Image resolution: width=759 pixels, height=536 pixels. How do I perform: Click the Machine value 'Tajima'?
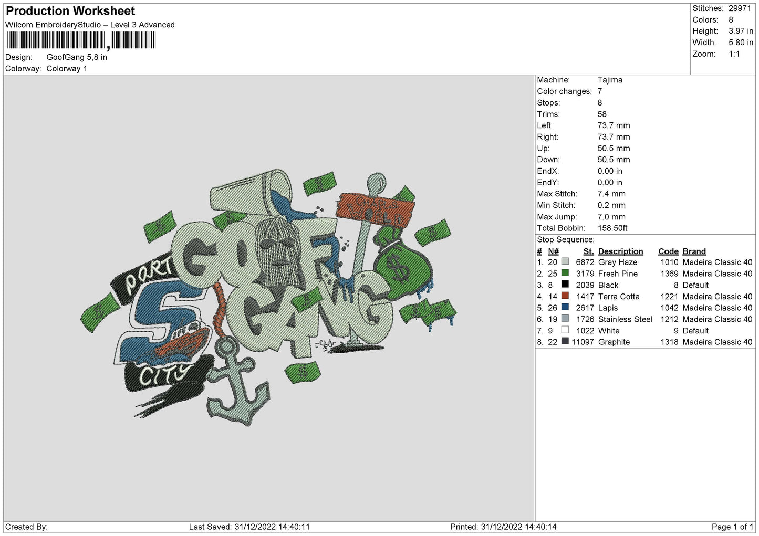[x=610, y=80]
